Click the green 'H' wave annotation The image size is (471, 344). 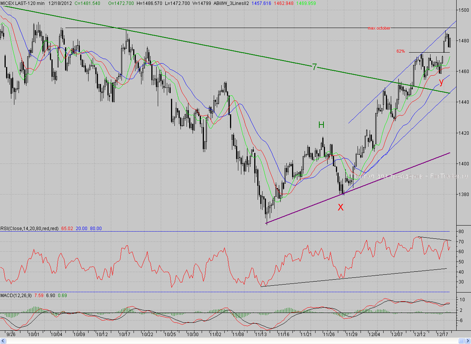point(321,125)
